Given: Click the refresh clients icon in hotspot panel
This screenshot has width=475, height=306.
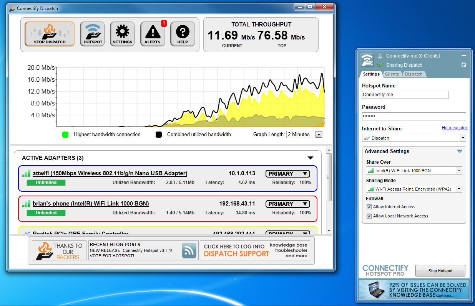Looking at the screenshot, I should point(463,65).
